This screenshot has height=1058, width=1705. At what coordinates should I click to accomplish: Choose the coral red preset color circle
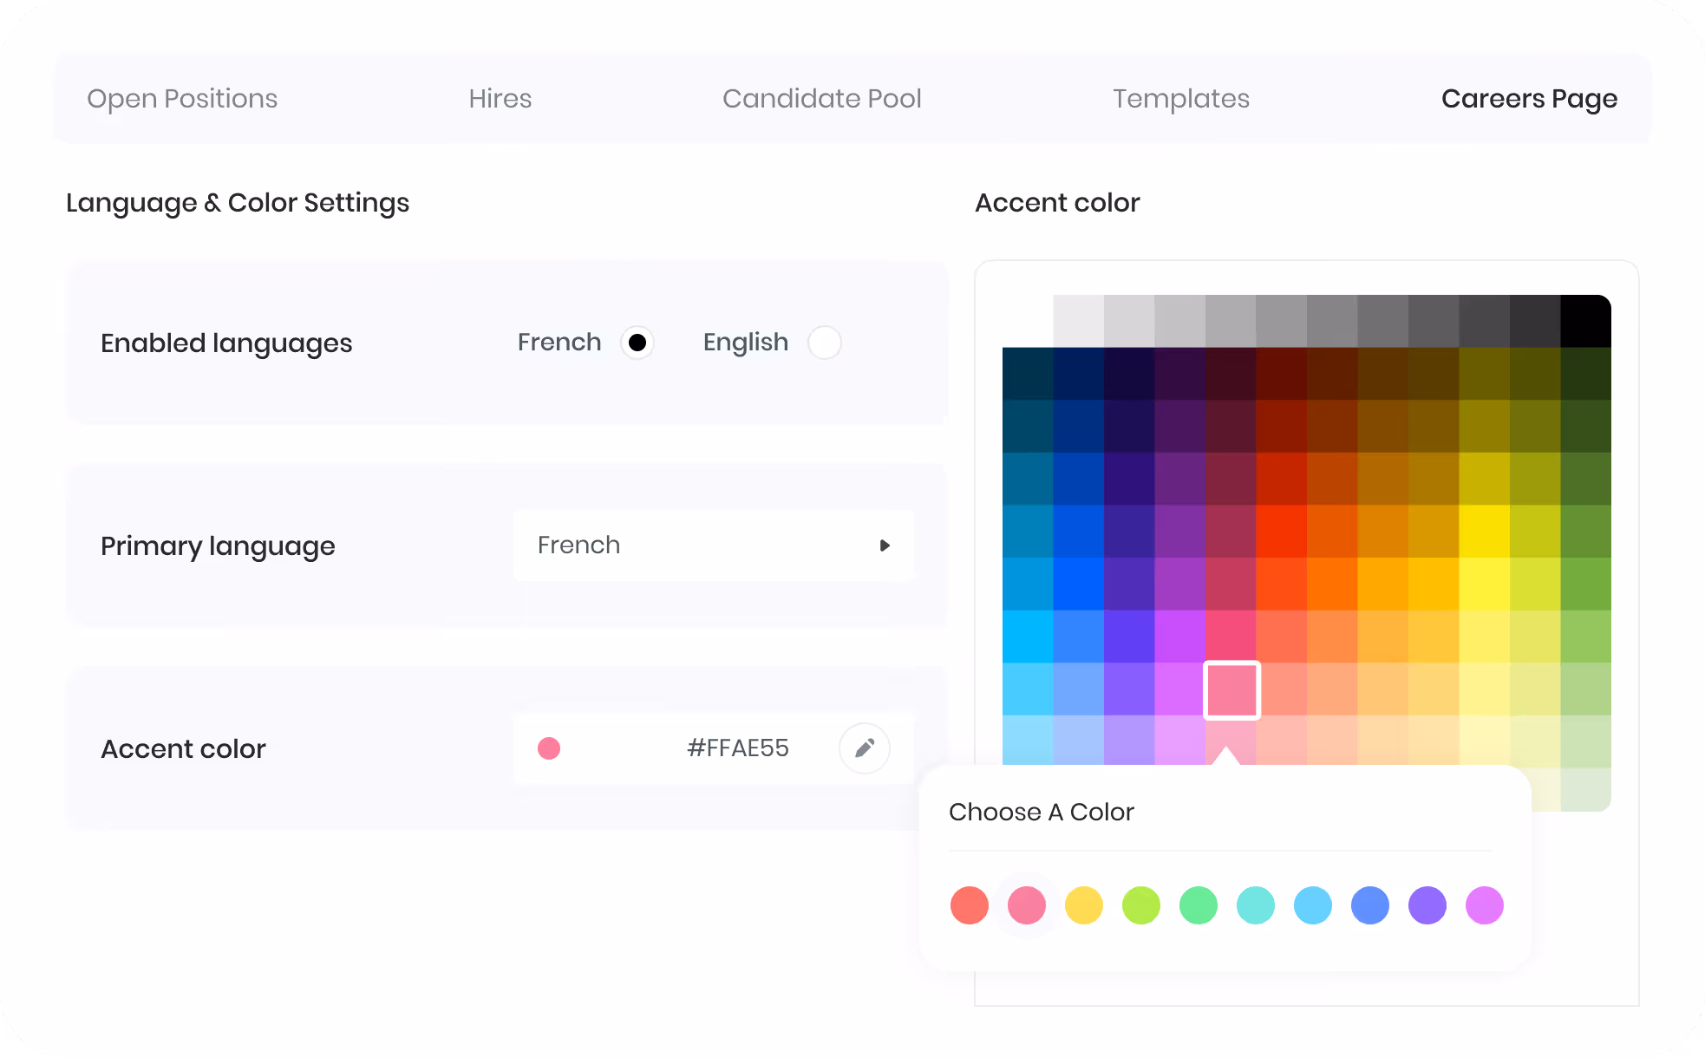(970, 905)
